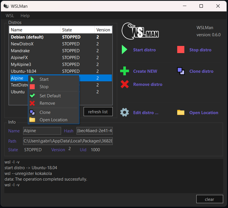Click the Name field containing Alpine
228x208 pixels.
point(42,131)
